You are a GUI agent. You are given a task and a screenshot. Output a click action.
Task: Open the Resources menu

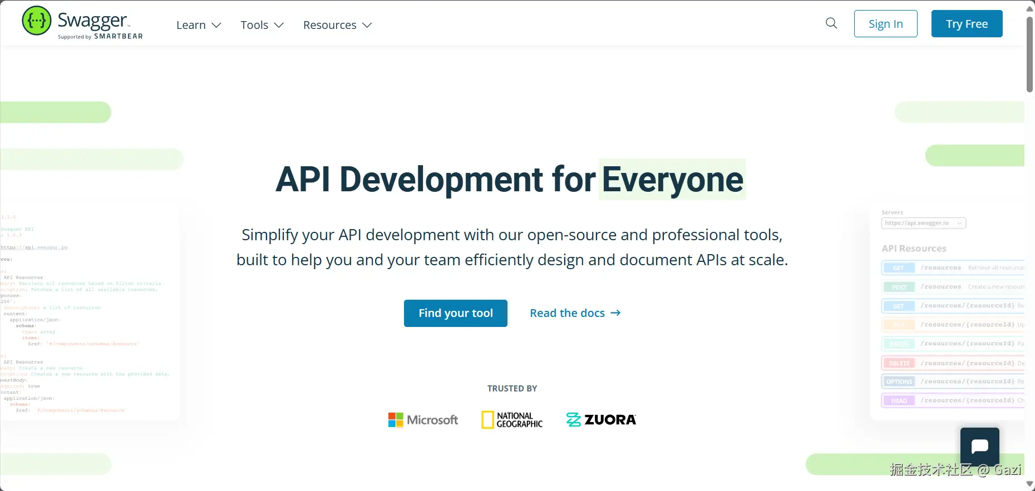pos(337,25)
